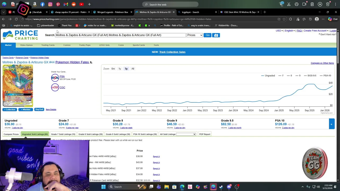Screen dimensions: 340x191
Task: Click the blue plus expand prices button
Action: [331, 124]
